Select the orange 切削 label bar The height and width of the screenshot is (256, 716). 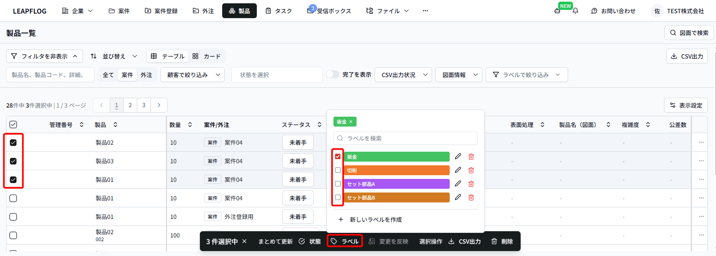coord(397,170)
